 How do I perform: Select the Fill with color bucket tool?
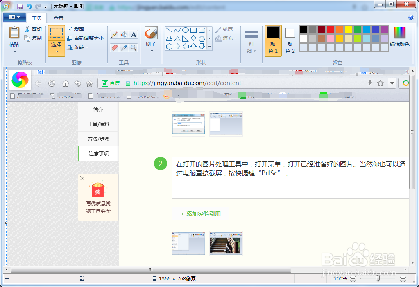[x=124, y=34]
